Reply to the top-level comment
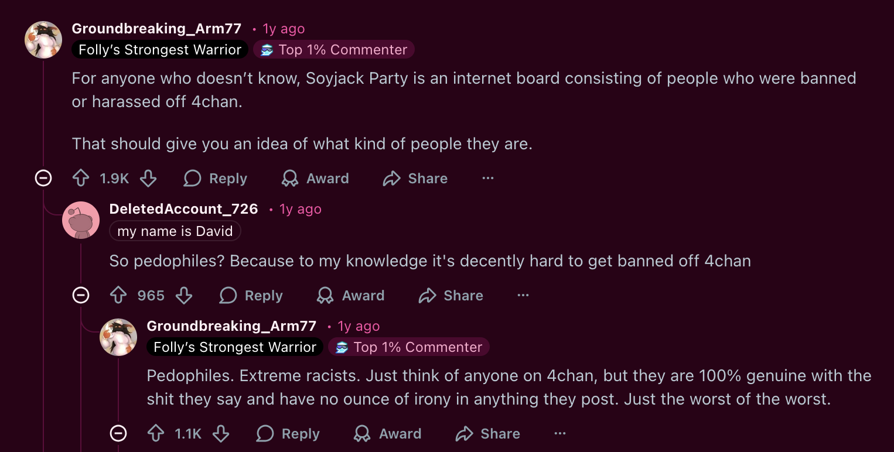 pyautogui.click(x=215, y=179)
